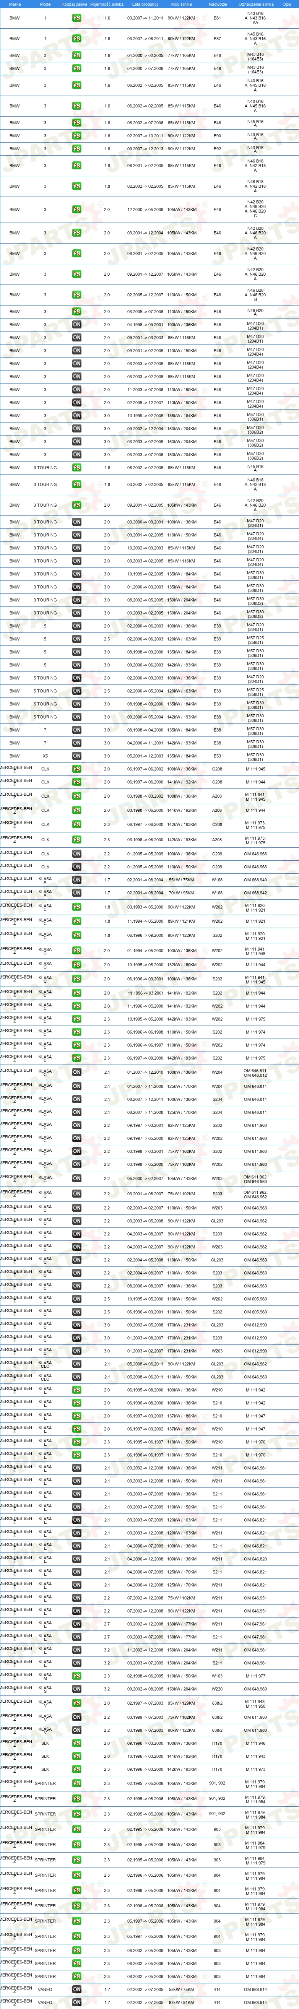This screenshot has height=2009, width=299.
Task: Select fuel icon in BMW 3 E92 row
Action: pos(76,149)
